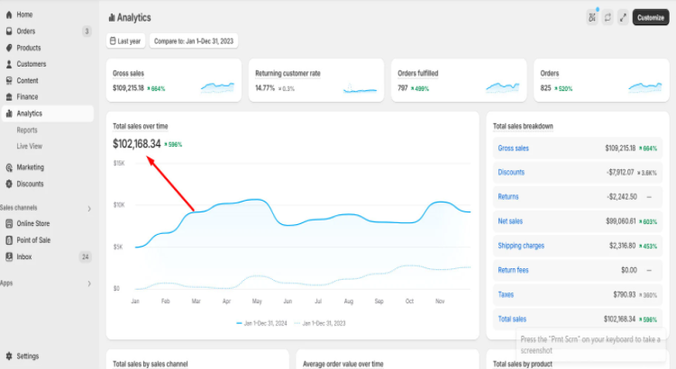Click the Returns breakdown link

click(507, 197)
